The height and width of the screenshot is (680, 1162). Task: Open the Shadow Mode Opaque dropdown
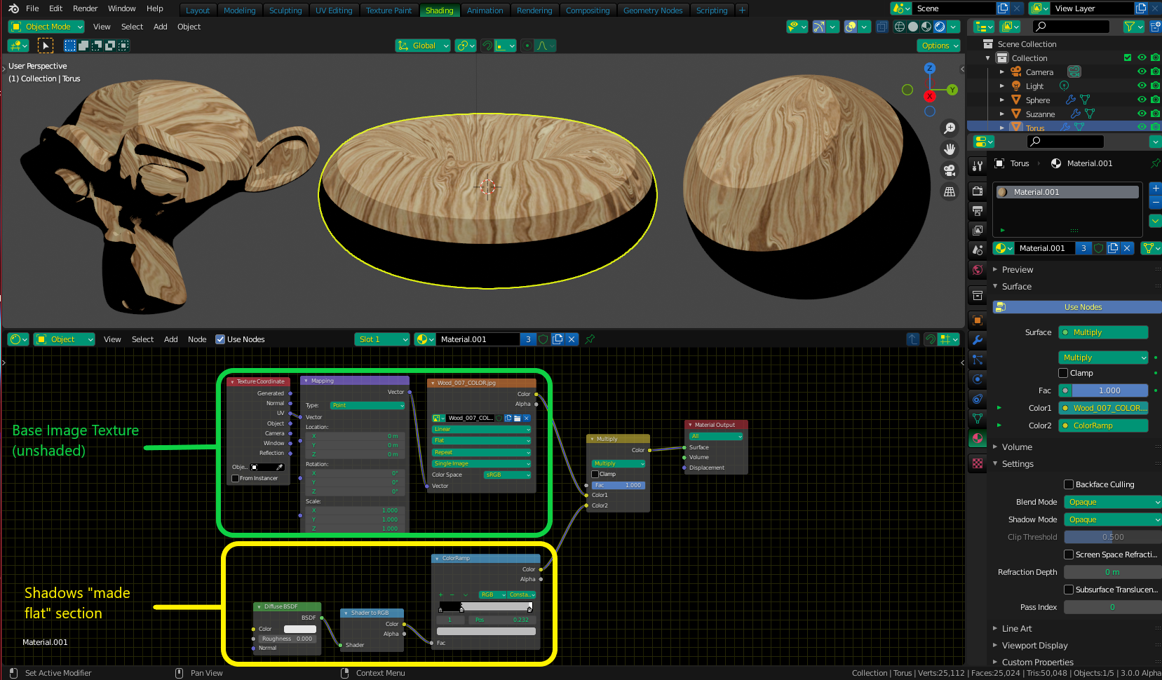1113,519
